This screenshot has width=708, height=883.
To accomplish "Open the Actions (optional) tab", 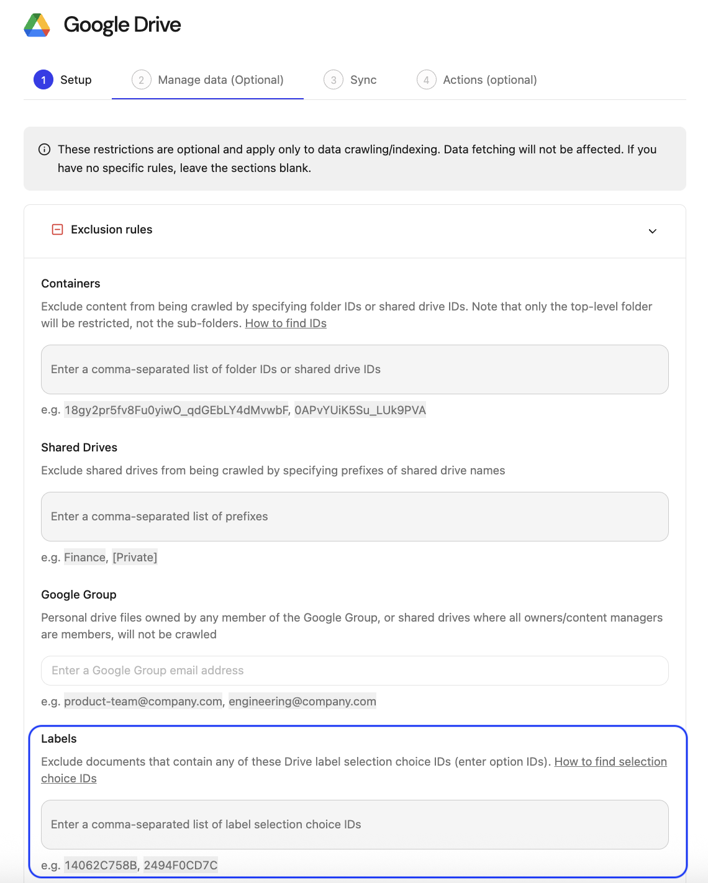I will coord(489,80).
